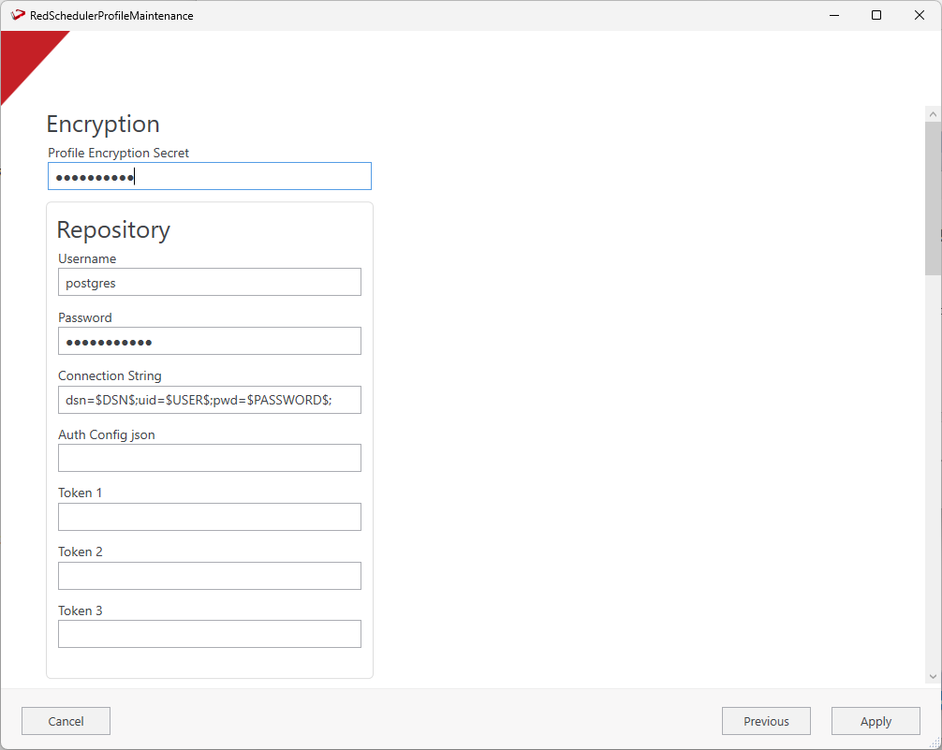Click the scrollbar down arrow
The image size is (942, 750).
coord(933,676)
